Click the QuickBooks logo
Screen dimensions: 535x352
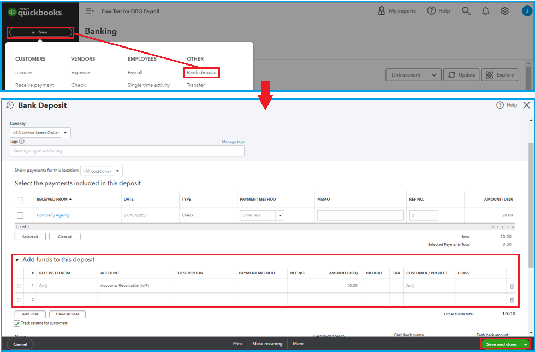35,13
